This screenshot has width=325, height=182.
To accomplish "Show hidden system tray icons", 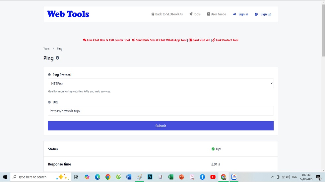I will pyautogui.click(x=273, y=177).
